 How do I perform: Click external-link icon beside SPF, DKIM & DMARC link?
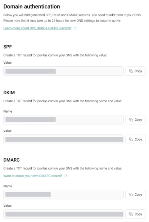[75, 28]
